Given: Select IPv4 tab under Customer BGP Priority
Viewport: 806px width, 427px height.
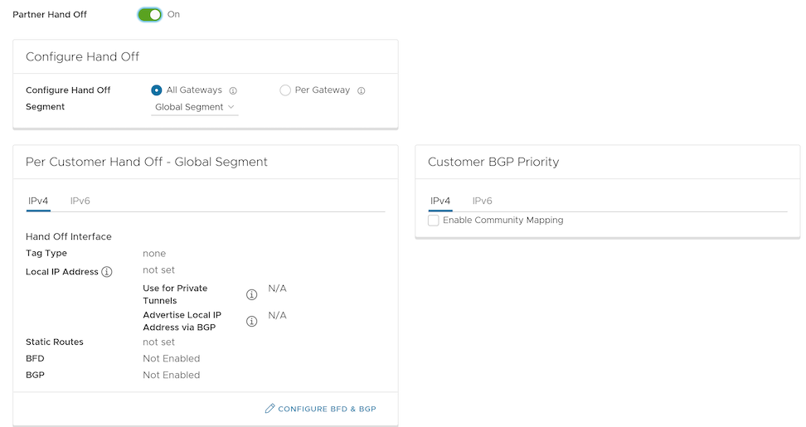Looking at the screenshot, I should 440,201.
